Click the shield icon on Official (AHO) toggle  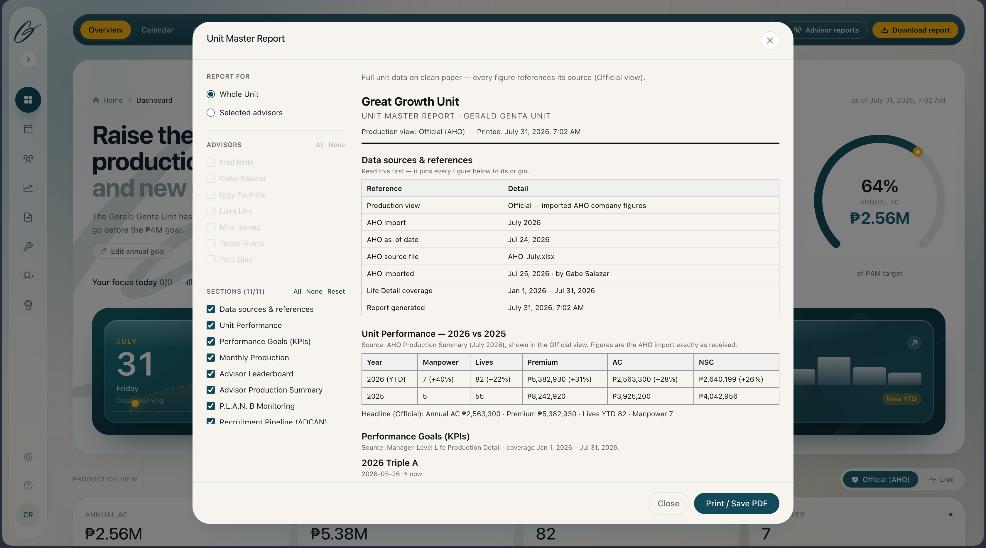(x=855, y=479)
